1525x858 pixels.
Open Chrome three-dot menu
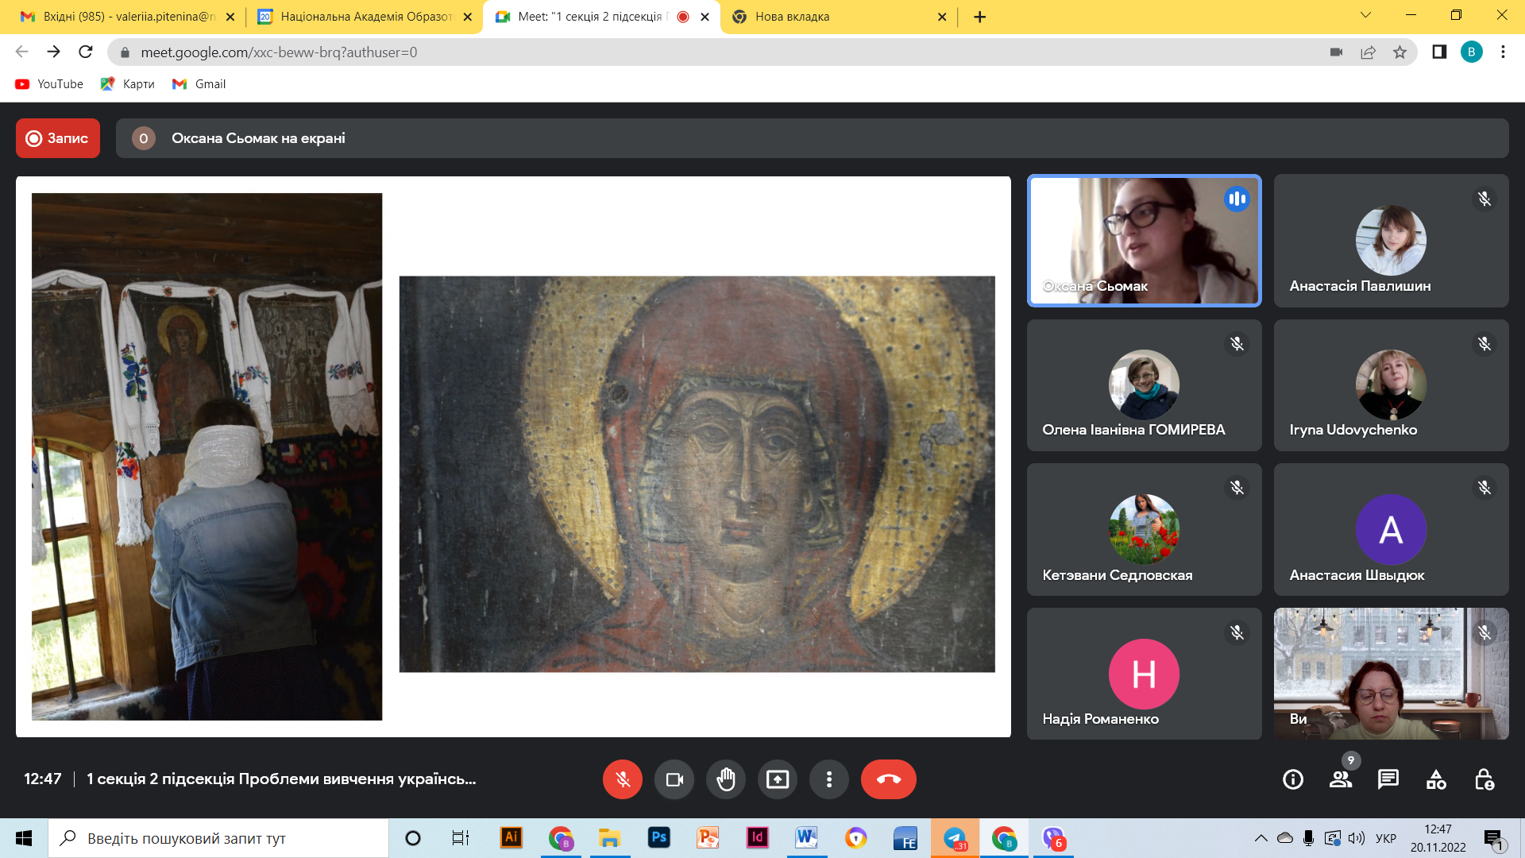(1503, 52)
